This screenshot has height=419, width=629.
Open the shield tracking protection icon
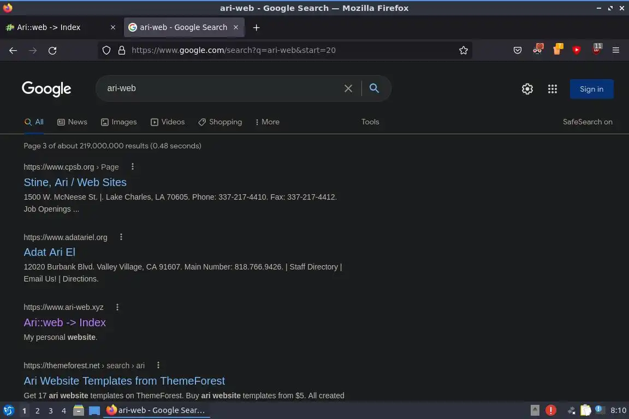(106, 50)
